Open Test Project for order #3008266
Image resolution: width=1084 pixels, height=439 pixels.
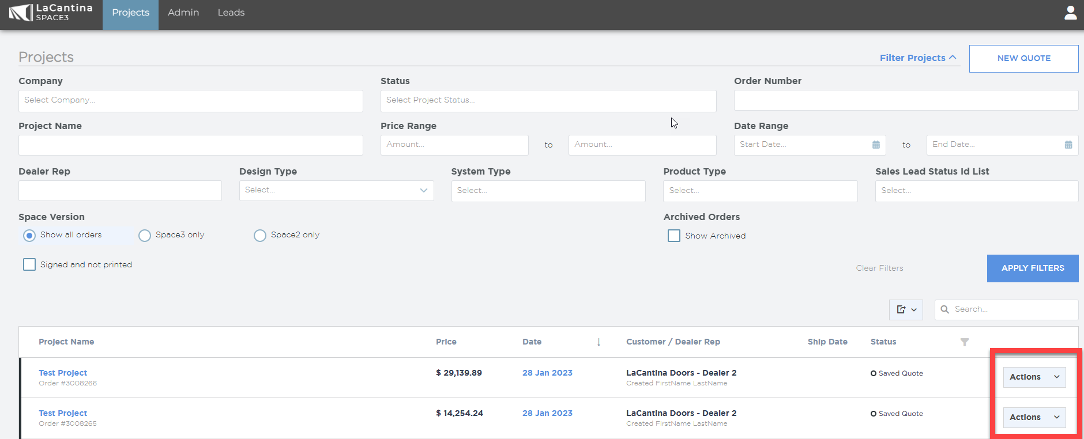63,373
